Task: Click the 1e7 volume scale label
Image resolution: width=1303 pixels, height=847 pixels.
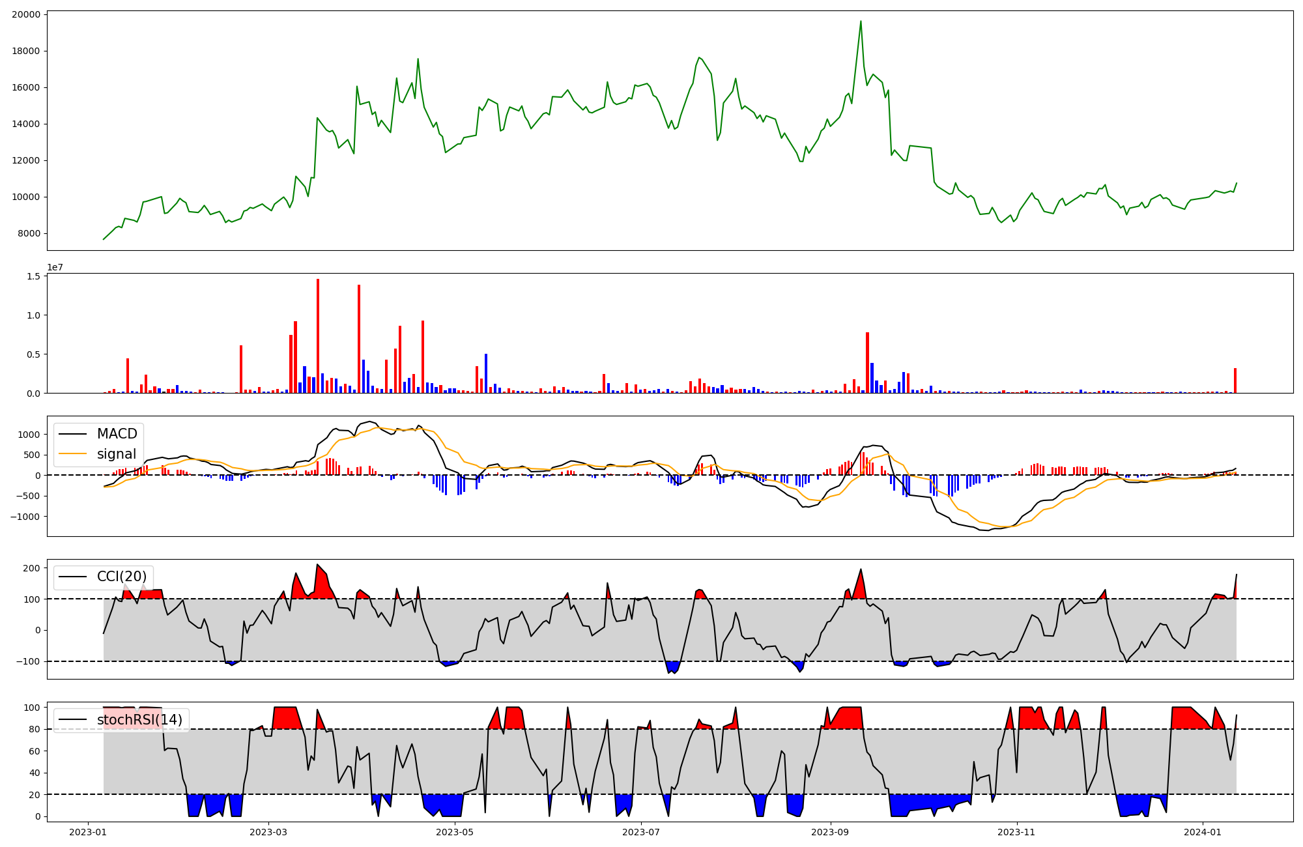Action: [x=55, y=267]
